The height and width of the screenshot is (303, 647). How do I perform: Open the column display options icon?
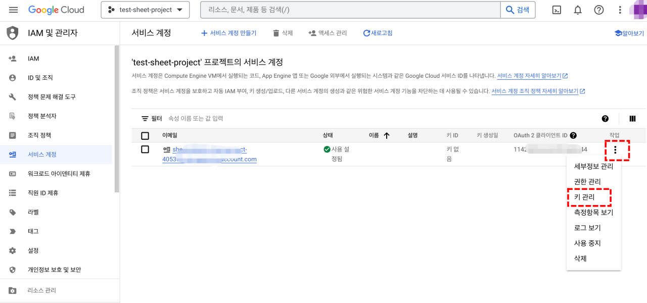(x=632, y=119)
